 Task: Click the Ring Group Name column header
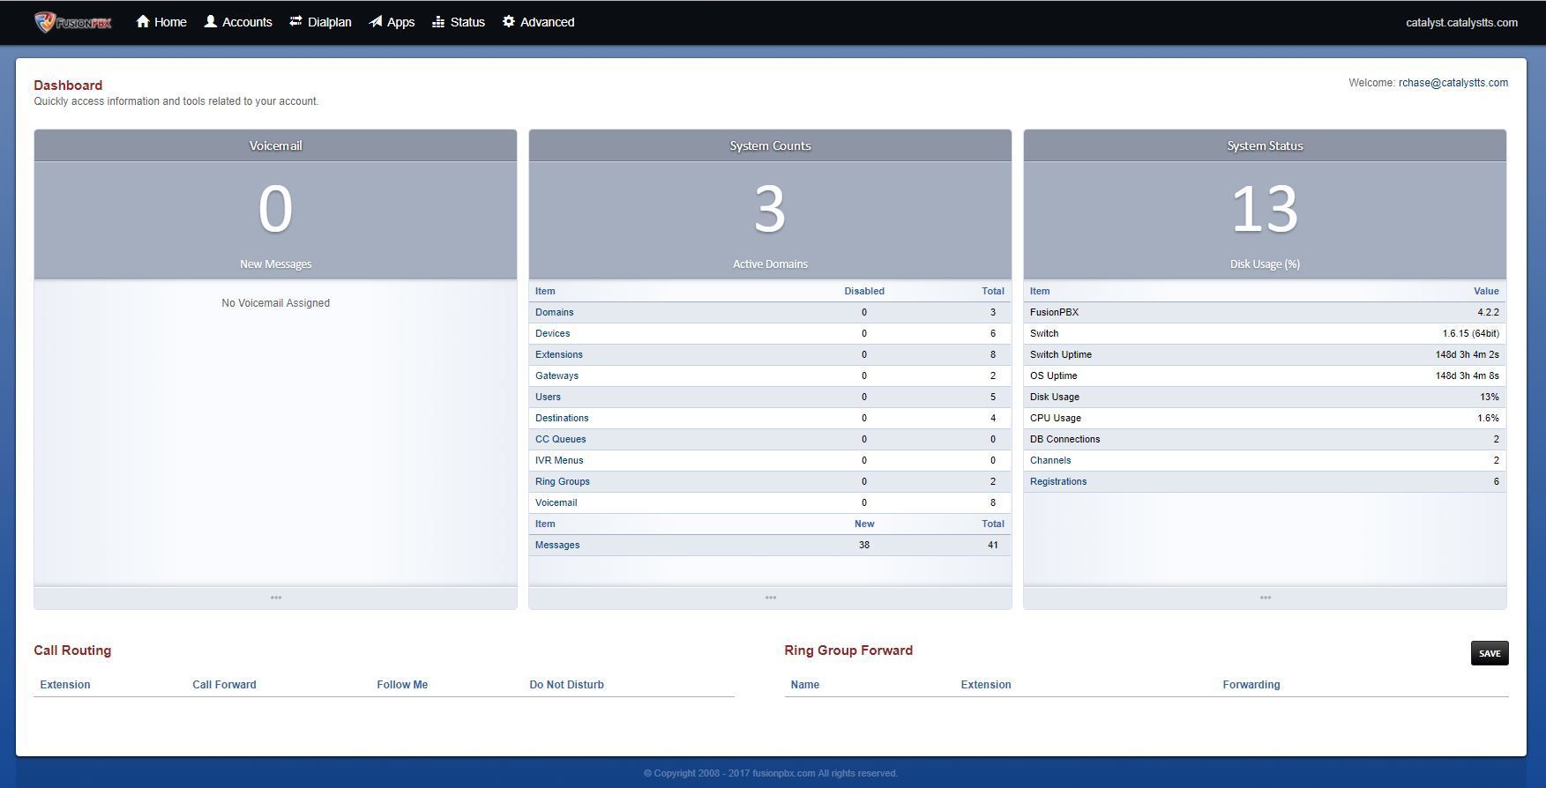tap(805, 685)
